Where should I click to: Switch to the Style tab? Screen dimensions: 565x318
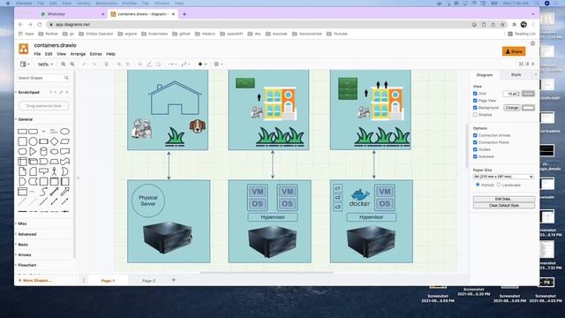click(x=516, y=75)
